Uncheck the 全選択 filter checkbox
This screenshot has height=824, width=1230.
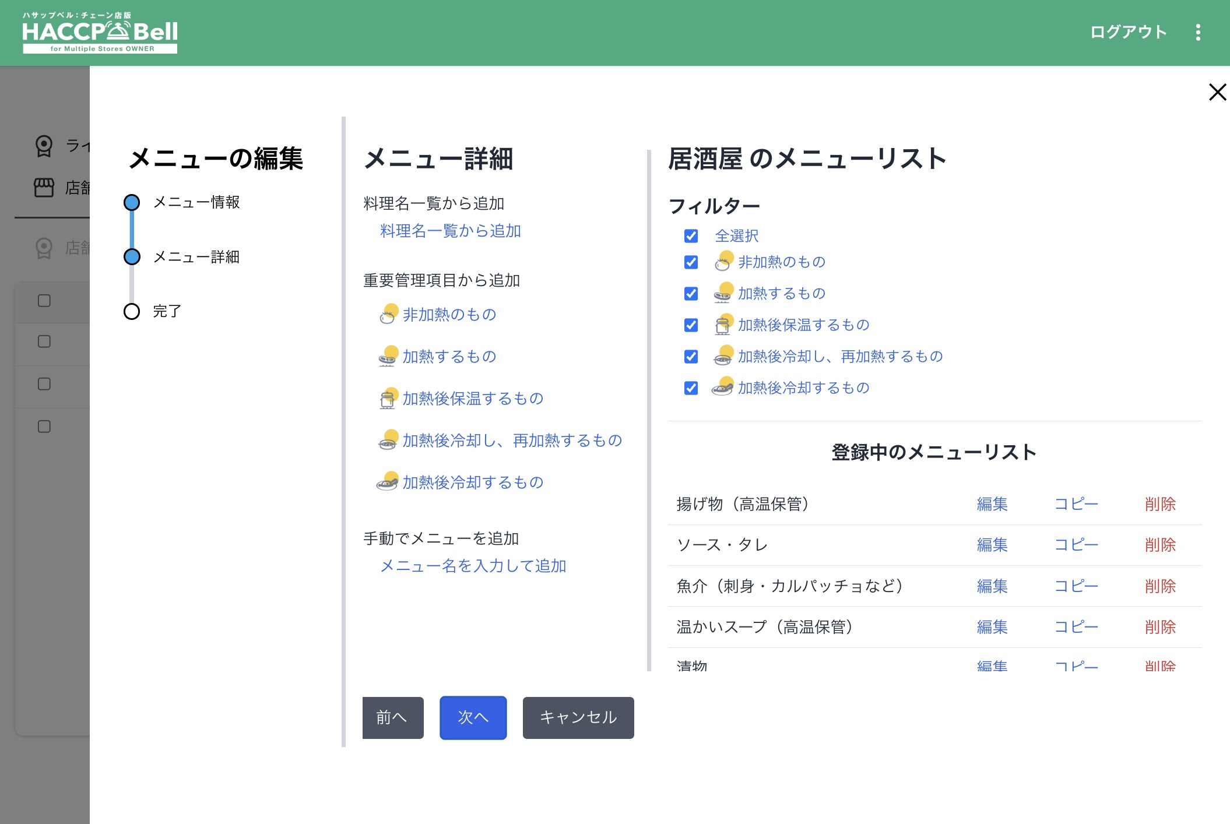(691, 236)
